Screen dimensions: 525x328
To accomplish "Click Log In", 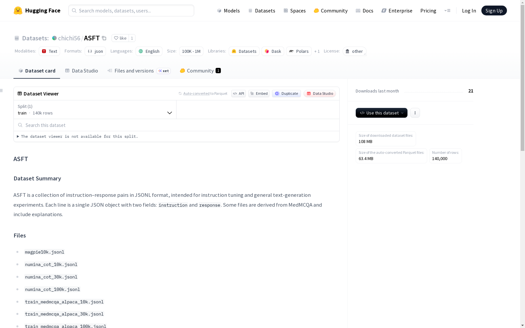I will (469, 10).
